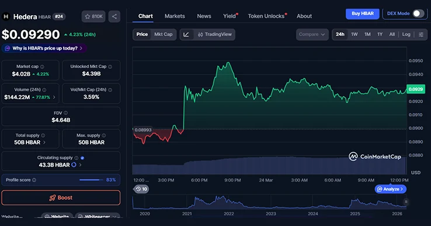Expand Why is HBAR's price up chevron
The image size is (431, 226).
tap(81, 48)
